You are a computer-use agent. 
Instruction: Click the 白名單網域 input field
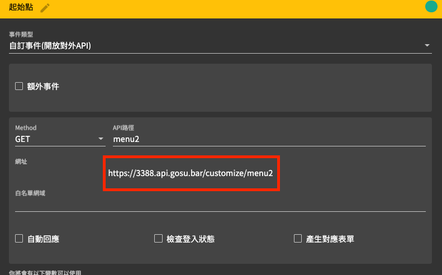pyautogui.click(x=220, y=205)
